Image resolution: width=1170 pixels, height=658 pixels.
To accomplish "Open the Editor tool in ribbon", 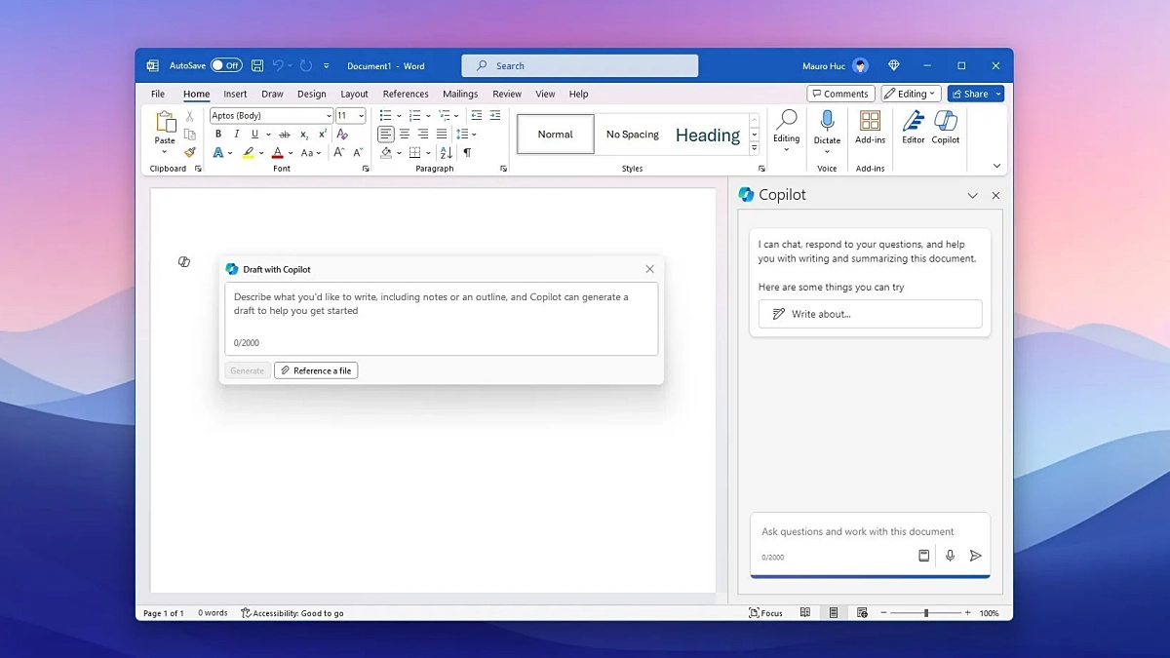I will pyautogui.click(x=913, y=122).
